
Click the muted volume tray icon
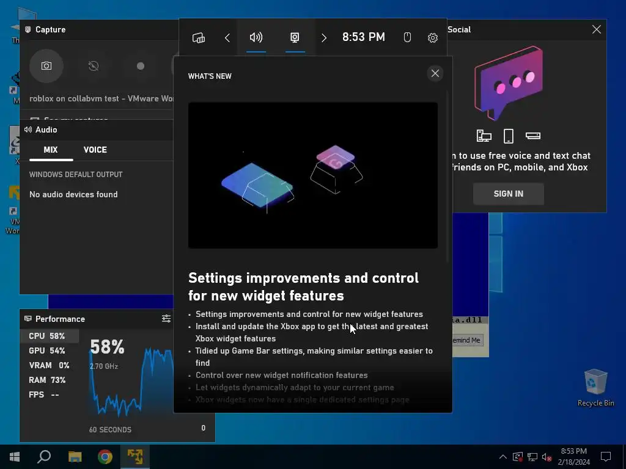pyautogui.click(x=547, y=457)
